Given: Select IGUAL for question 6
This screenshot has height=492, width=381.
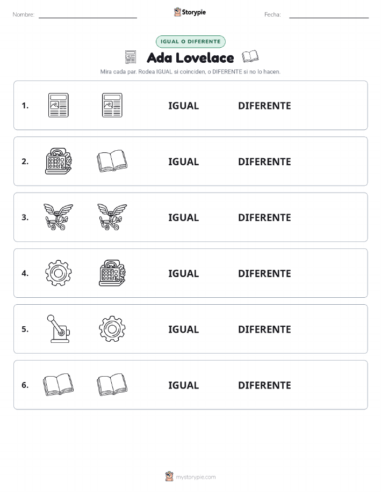Looking at the screenshot, I should pyautogui.click(x=184, y=385).
